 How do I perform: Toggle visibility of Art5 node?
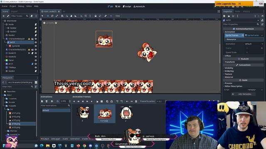point(36,64)
